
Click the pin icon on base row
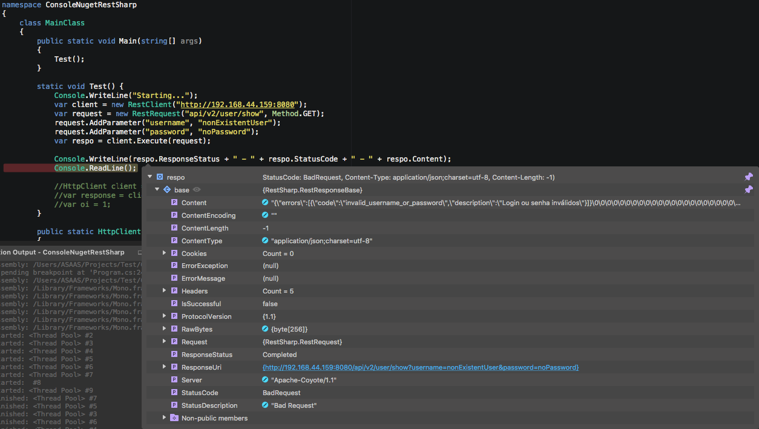[x=749, y=189]
